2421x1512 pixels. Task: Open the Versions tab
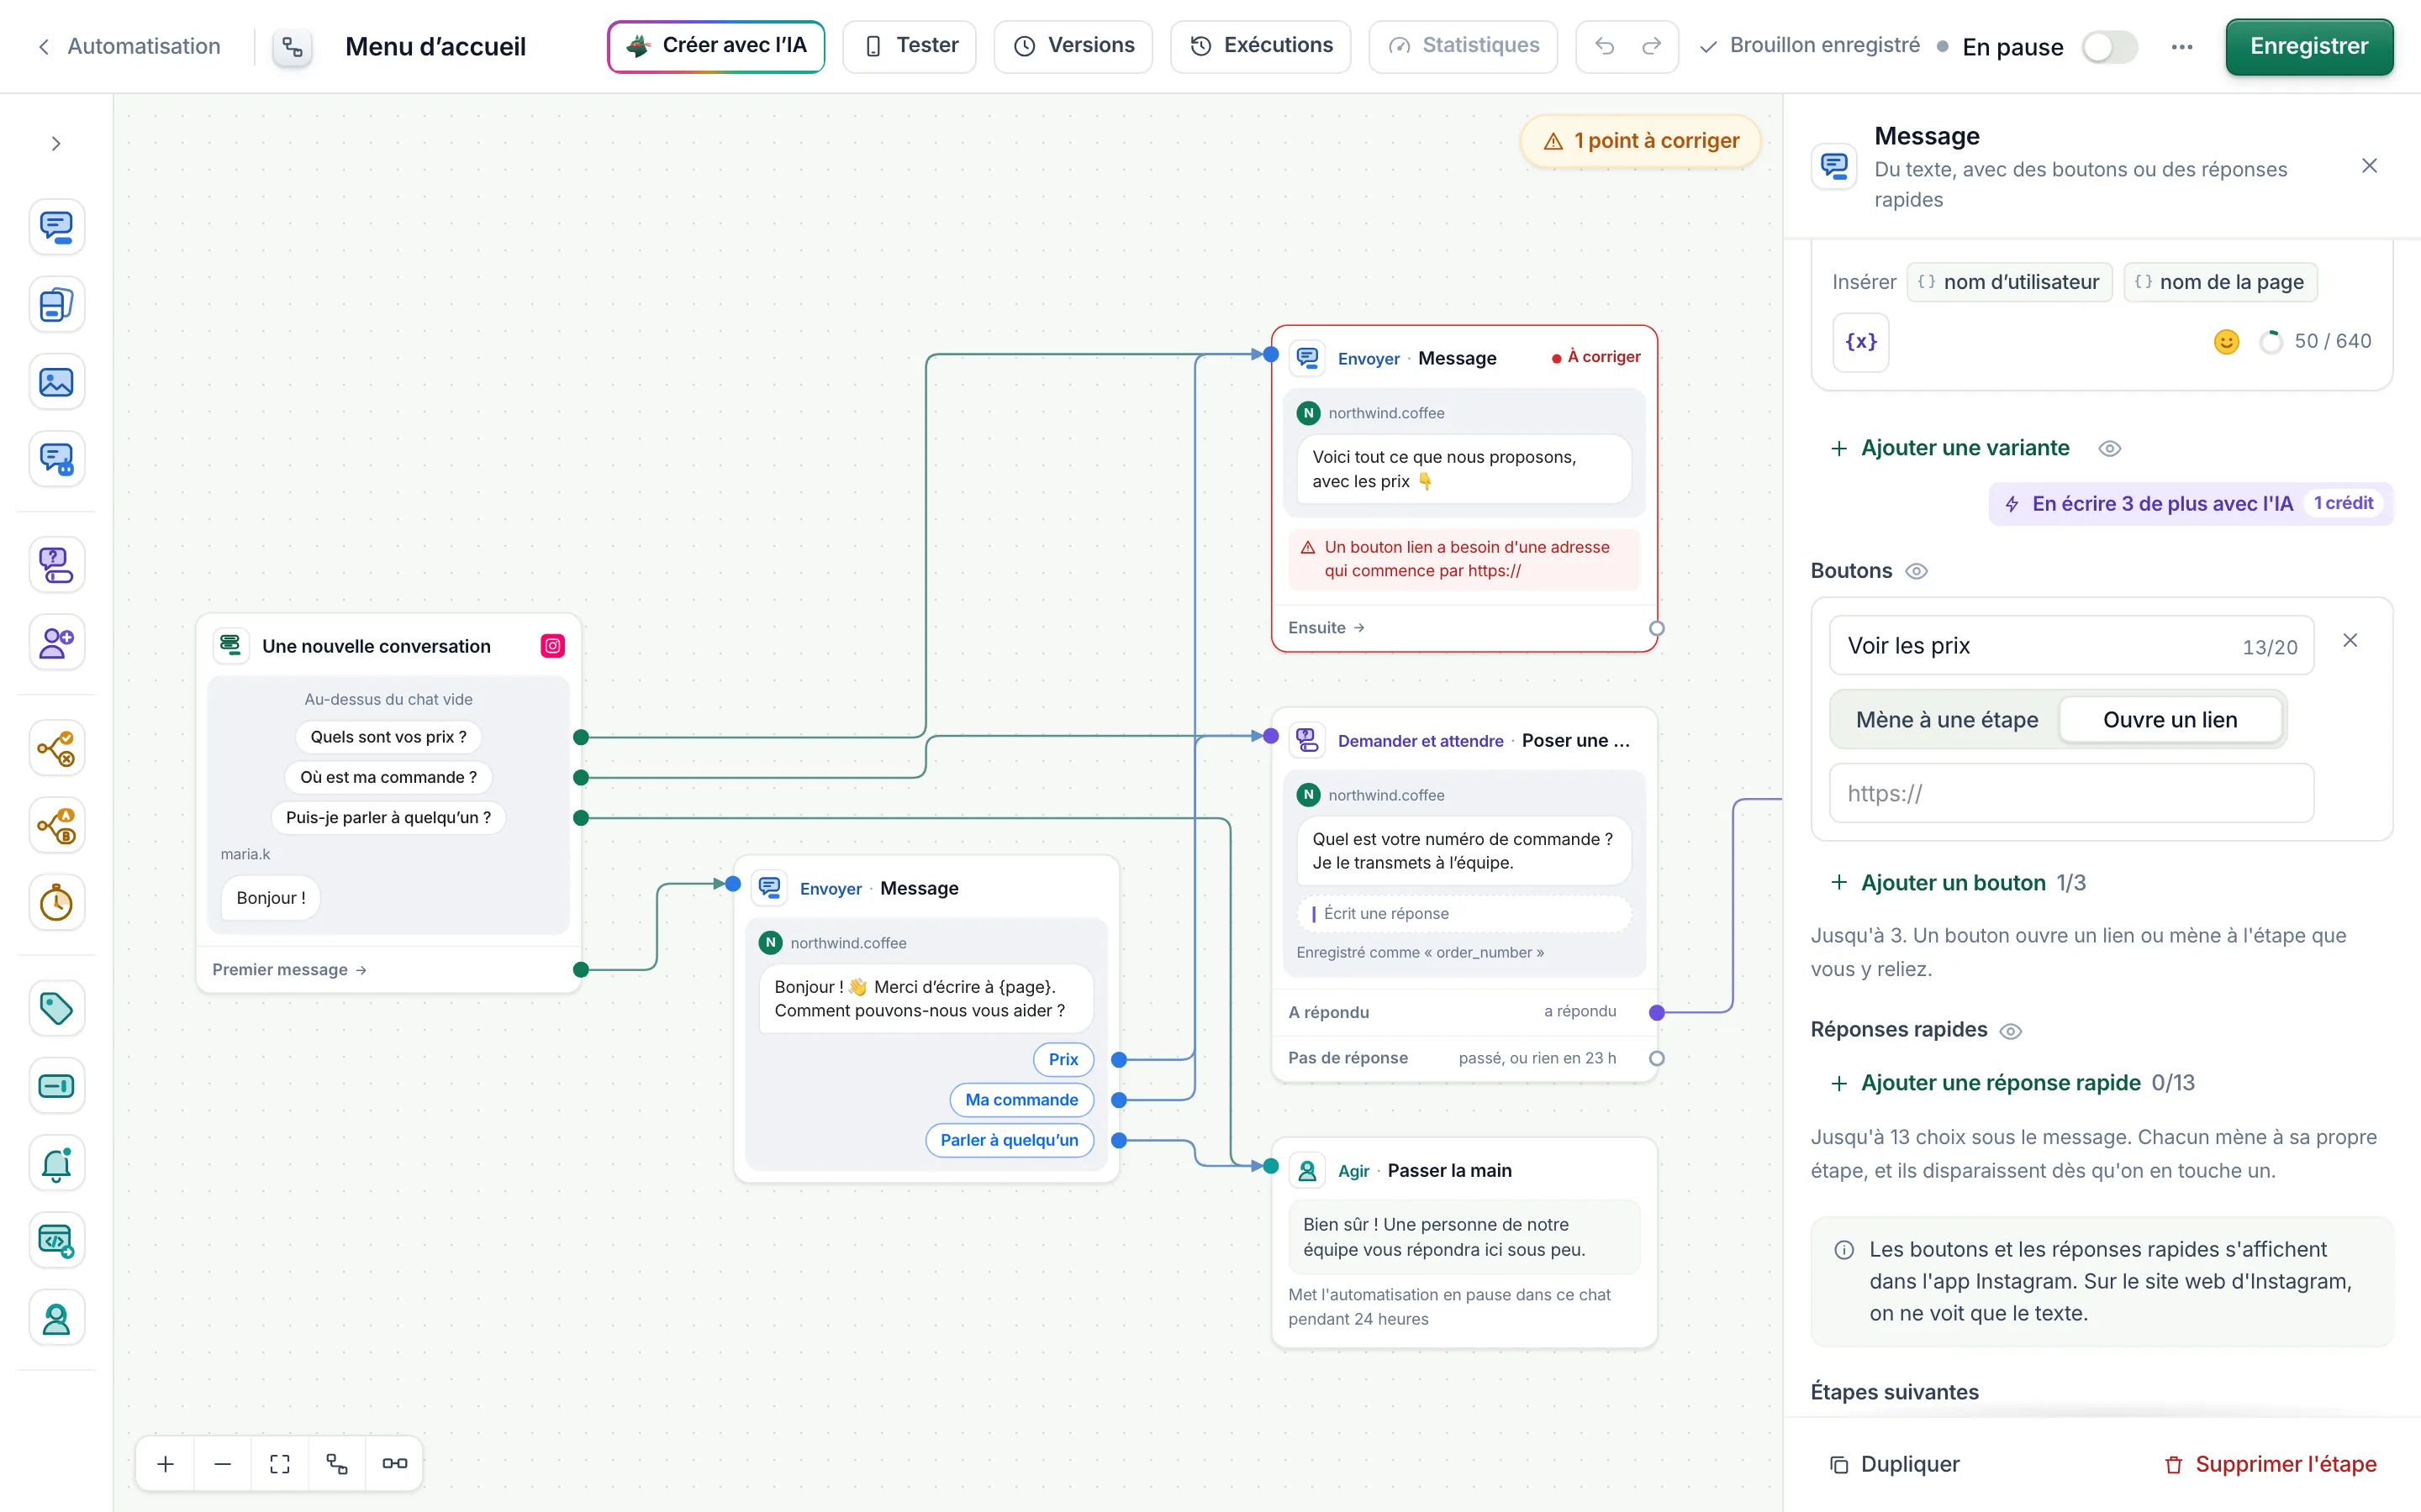(1073, 46)
